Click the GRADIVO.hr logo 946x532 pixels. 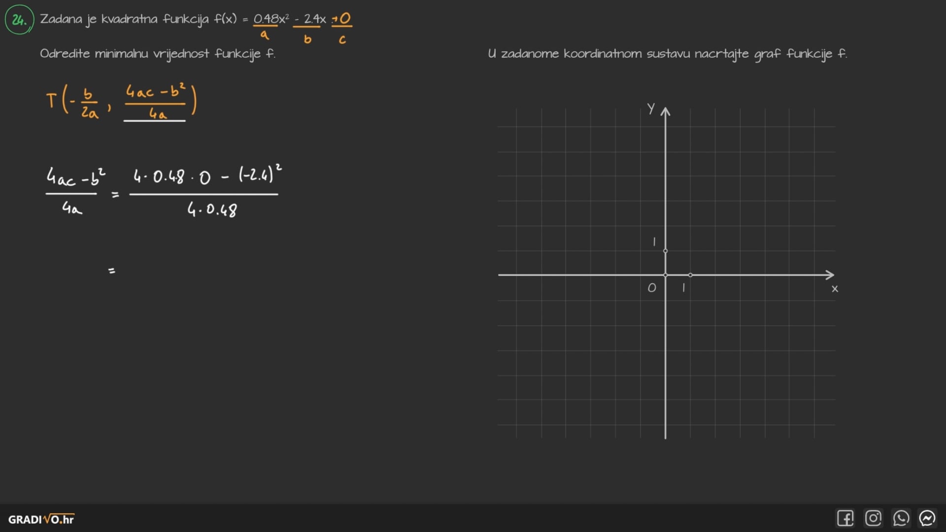pyautogui.click(x=41, y=519)
